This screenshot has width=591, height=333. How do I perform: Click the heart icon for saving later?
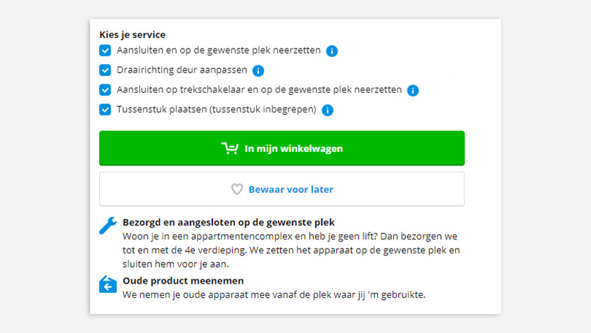(x=237, y=189)
